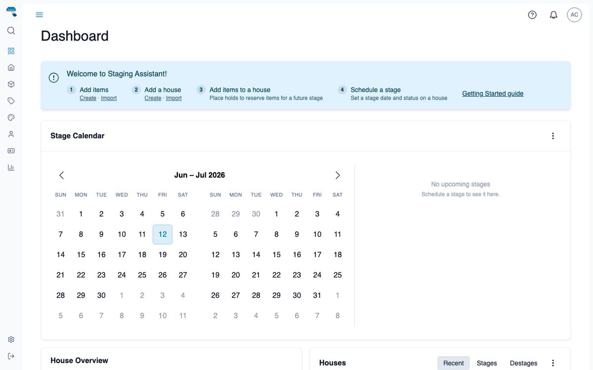Screen dimensions: 593x370
Task: Open the ID card icon in sidebar
Action: point(11,150)
